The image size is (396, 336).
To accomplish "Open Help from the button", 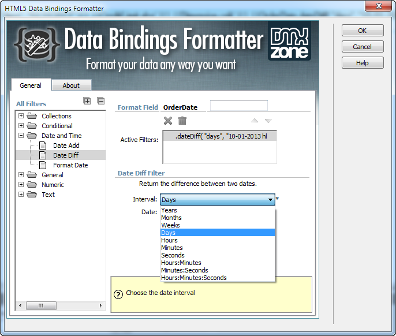I will [x=363, y=63].
